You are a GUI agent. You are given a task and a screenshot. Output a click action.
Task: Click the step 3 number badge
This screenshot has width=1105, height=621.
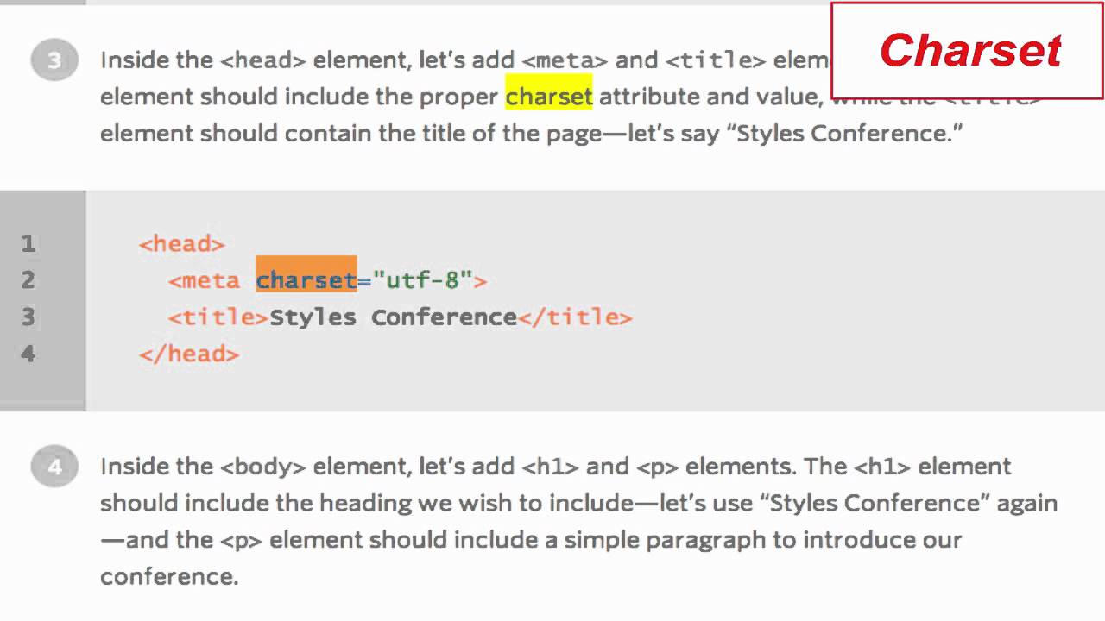pyautogui.click(x=54, y=61)
